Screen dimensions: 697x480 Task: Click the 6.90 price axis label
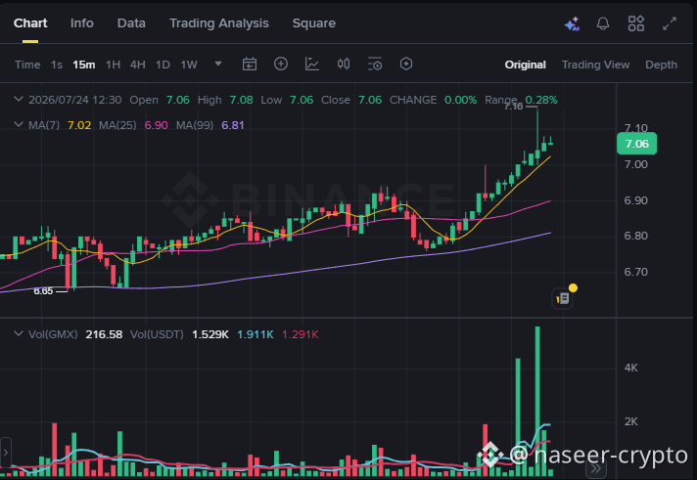pos(635,200)
